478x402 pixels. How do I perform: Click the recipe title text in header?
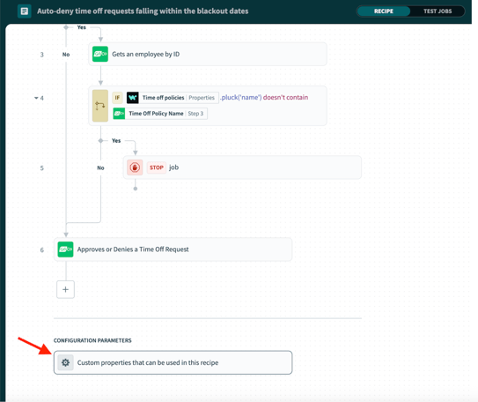tap(143, 11)
